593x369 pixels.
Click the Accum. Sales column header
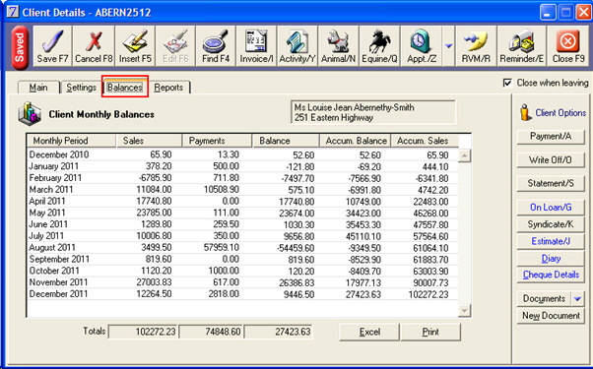pos(425,141)
